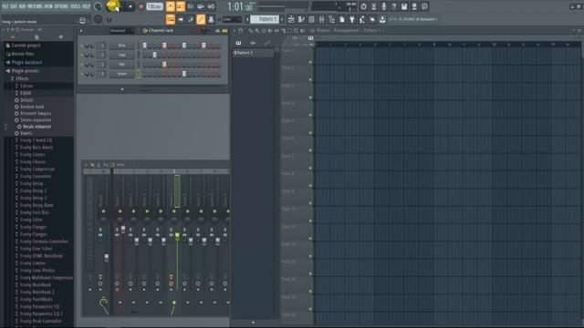Open the PATTERNS menu

coord(35,6)
